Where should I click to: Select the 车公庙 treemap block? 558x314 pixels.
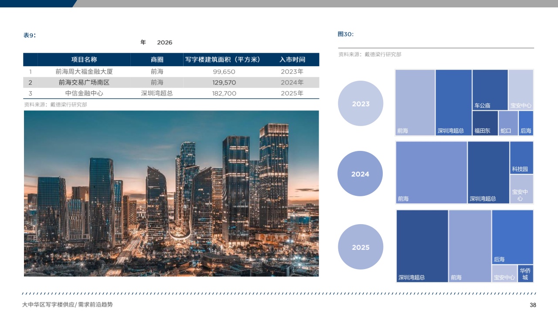pos(490,90)
